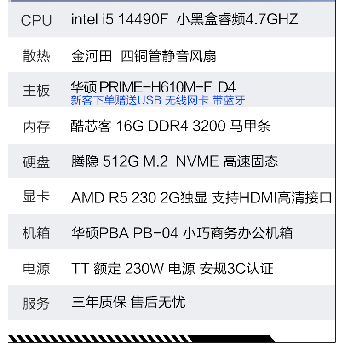Click the 硬盘 storage label
The image size is (345, 357).
[36, 162]
